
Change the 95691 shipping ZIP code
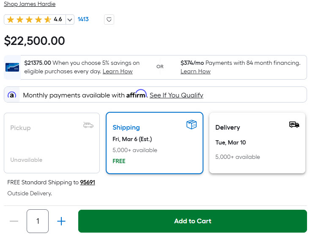tap(88, 183)
